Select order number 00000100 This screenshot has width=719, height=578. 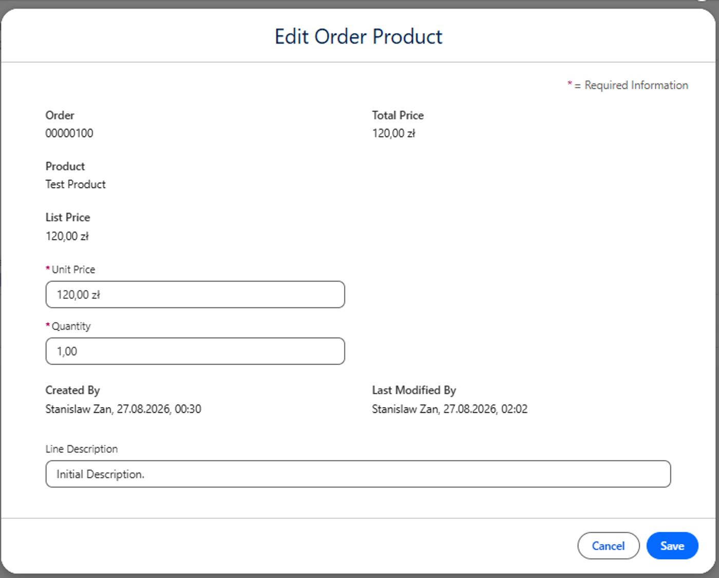(x=69, y=133)
